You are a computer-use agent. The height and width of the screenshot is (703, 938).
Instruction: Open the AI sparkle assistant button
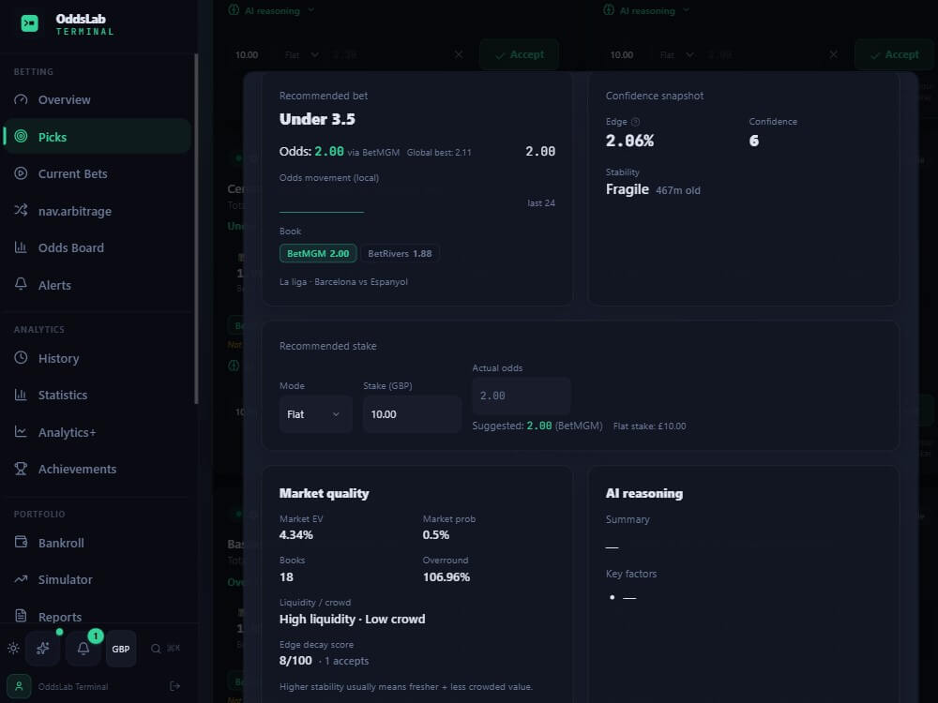tap(43, 649)
